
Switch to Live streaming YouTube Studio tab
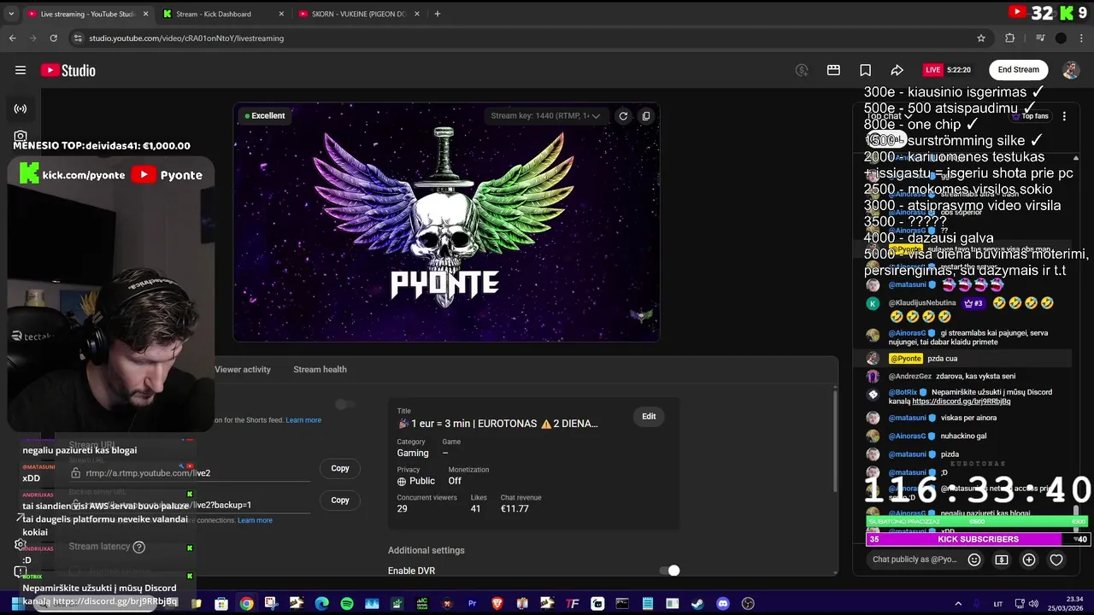pyautogui.click(x=85, y=14)
